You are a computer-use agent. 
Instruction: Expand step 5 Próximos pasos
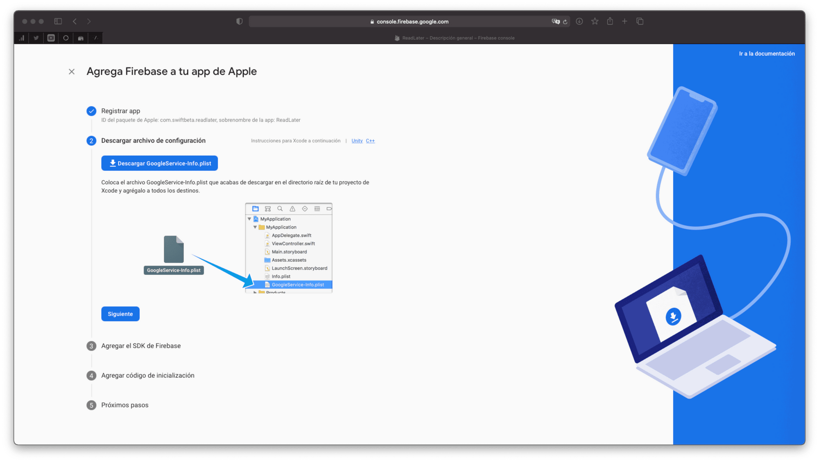tap(125, 405)
